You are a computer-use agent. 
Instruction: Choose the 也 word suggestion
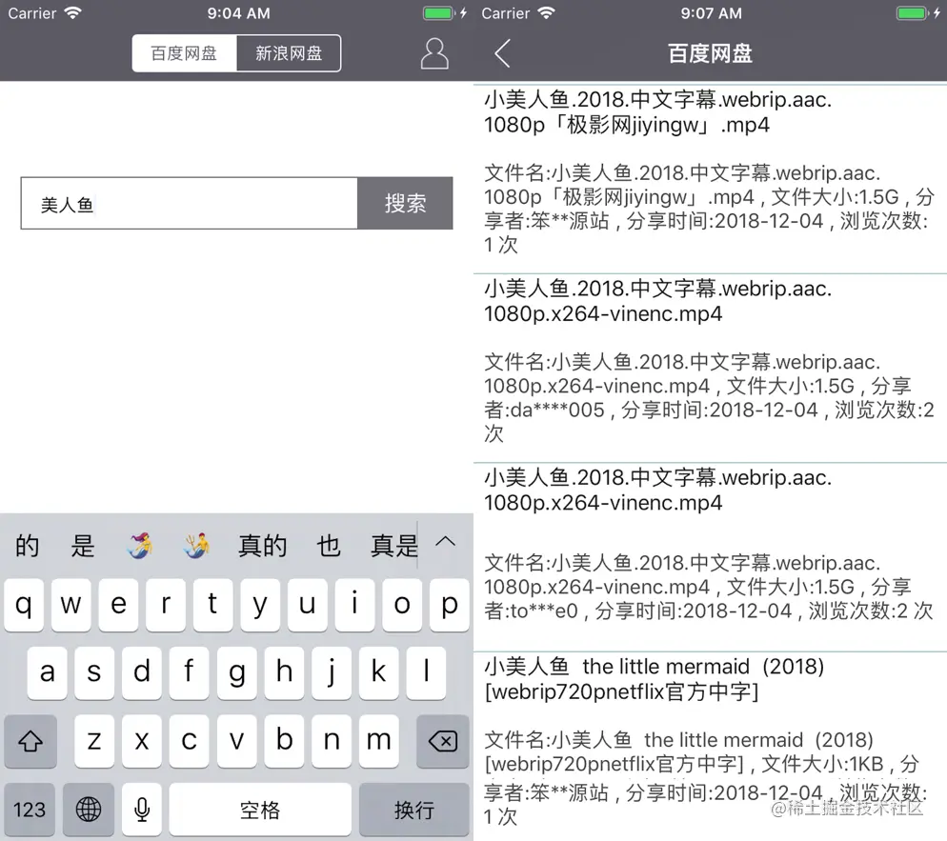(x=329, y=546)
